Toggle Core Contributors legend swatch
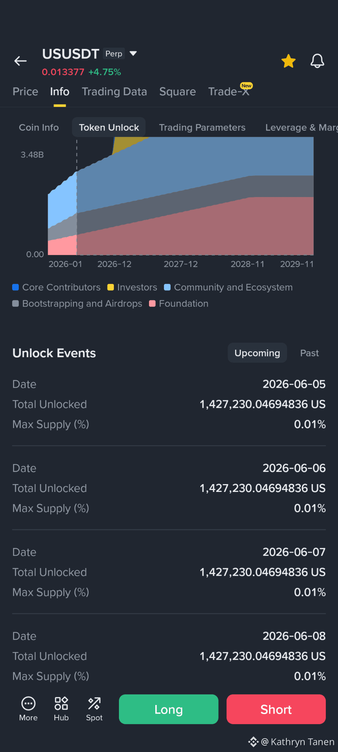Image resolution: width=338 pixels, height=752 pixels. [16, 287]
